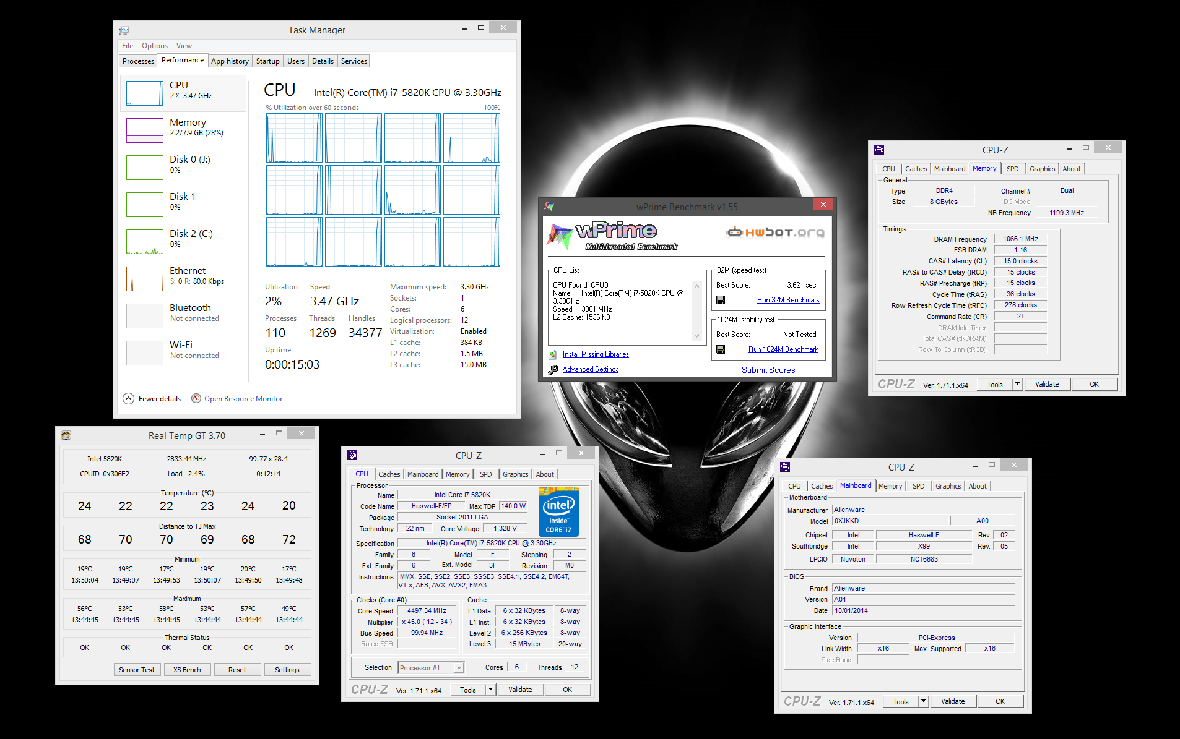
Task: Open the Tools dropdown arrow in CPU-Z CPU window
Action: click(490, 690)
